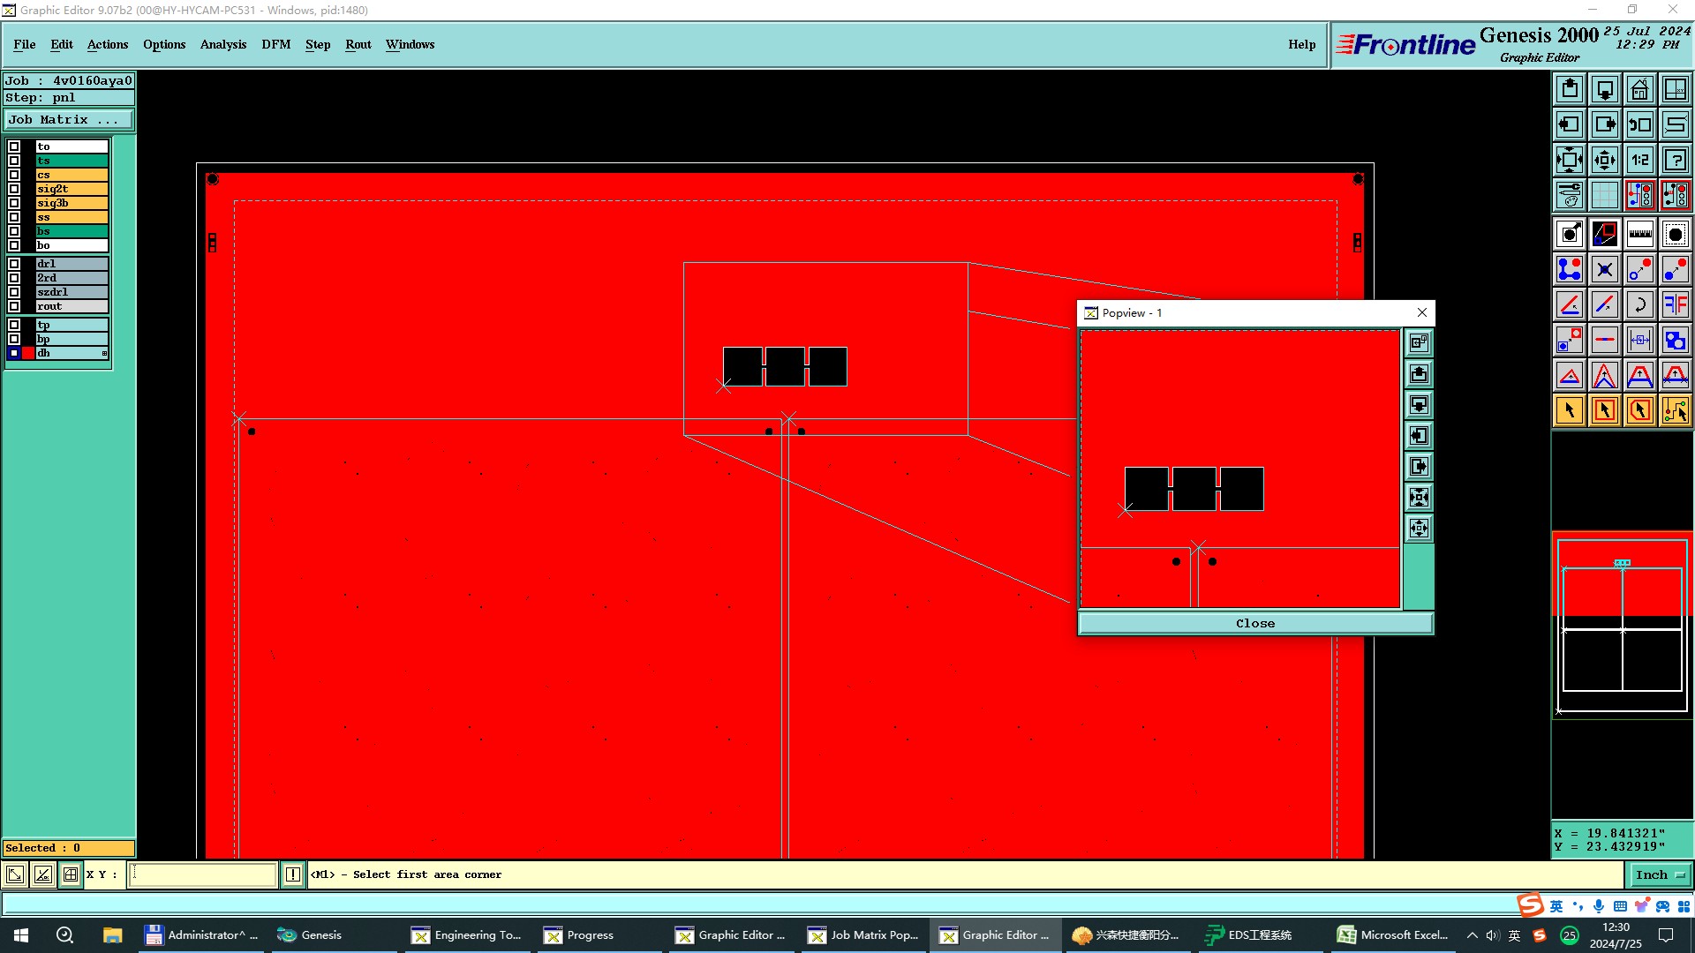The width and height of the screenshot is (1695, 953).
Task: Click the Home view icon
Action: tap(1639, 89)
